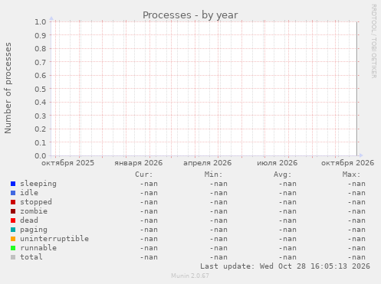Click the red dead legend swatch
Screen dimensions: 381x284
pyautogui.click(x=13, y=220)
